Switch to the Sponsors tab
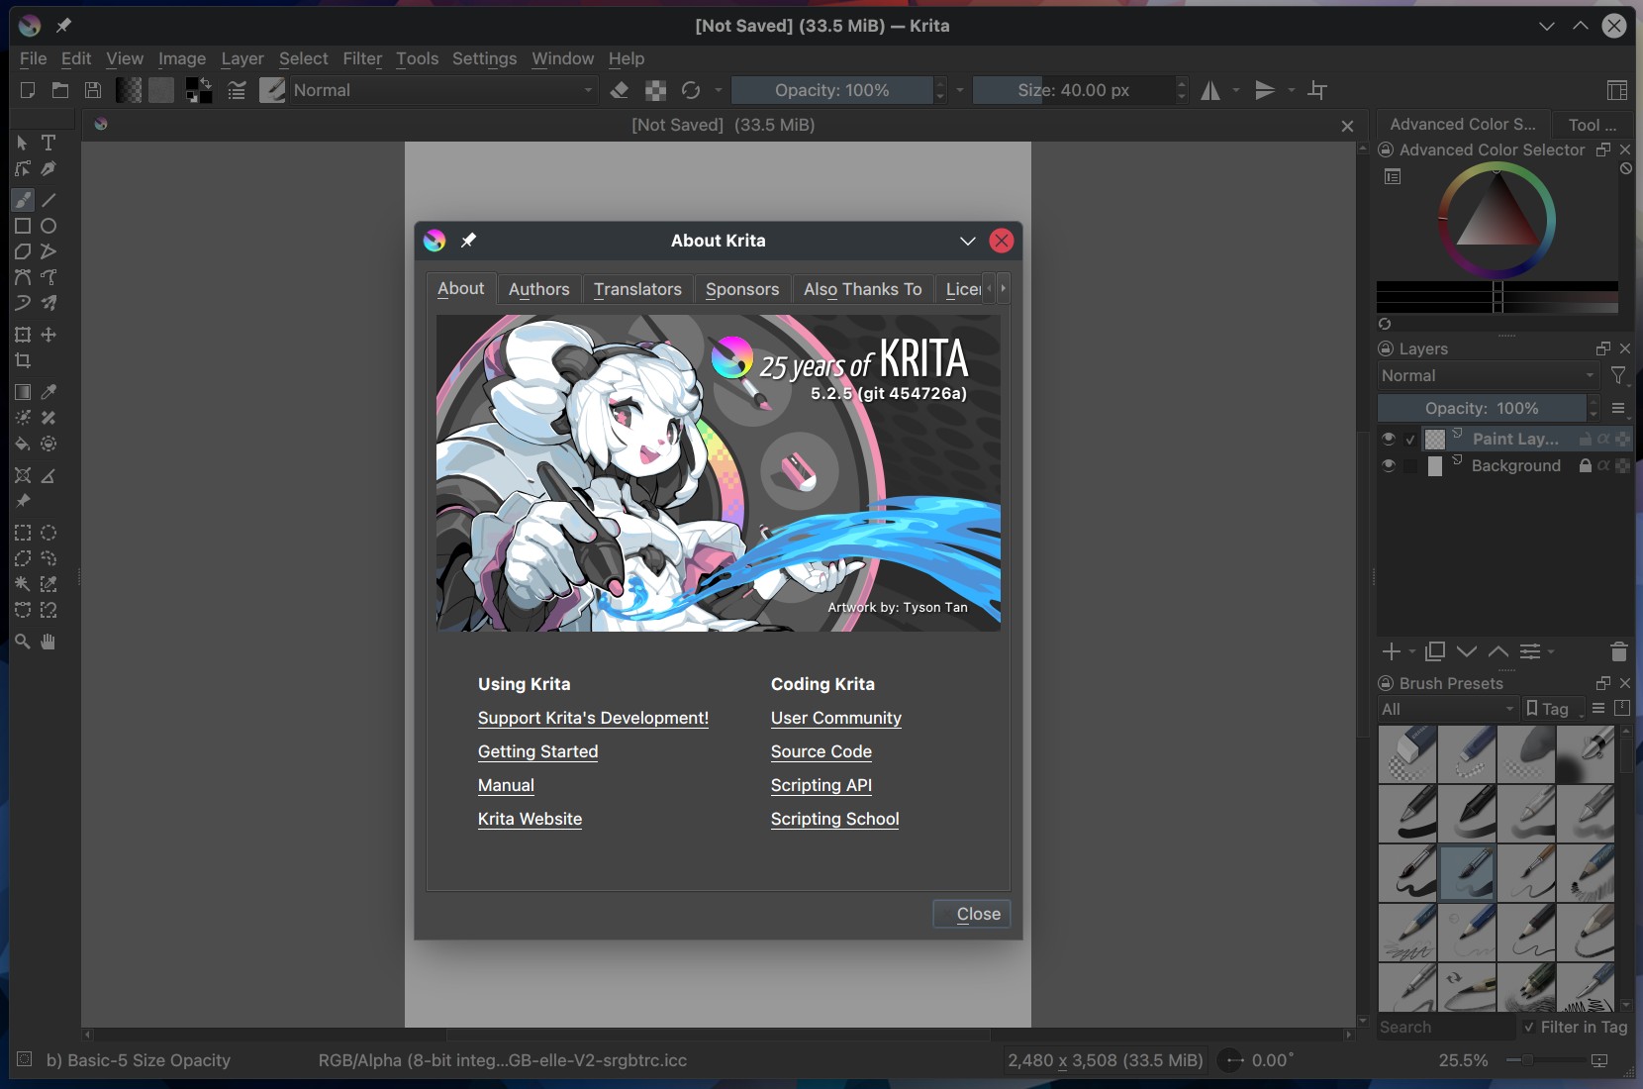The height and width of the screenshot is (1089, 1643). pyautogui.click(x=742, y=289)
